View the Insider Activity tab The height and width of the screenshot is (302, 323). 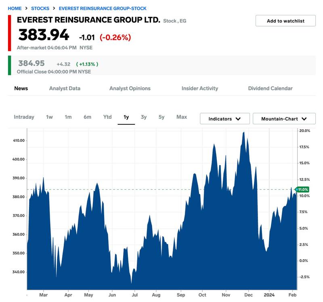coord(200,88)
